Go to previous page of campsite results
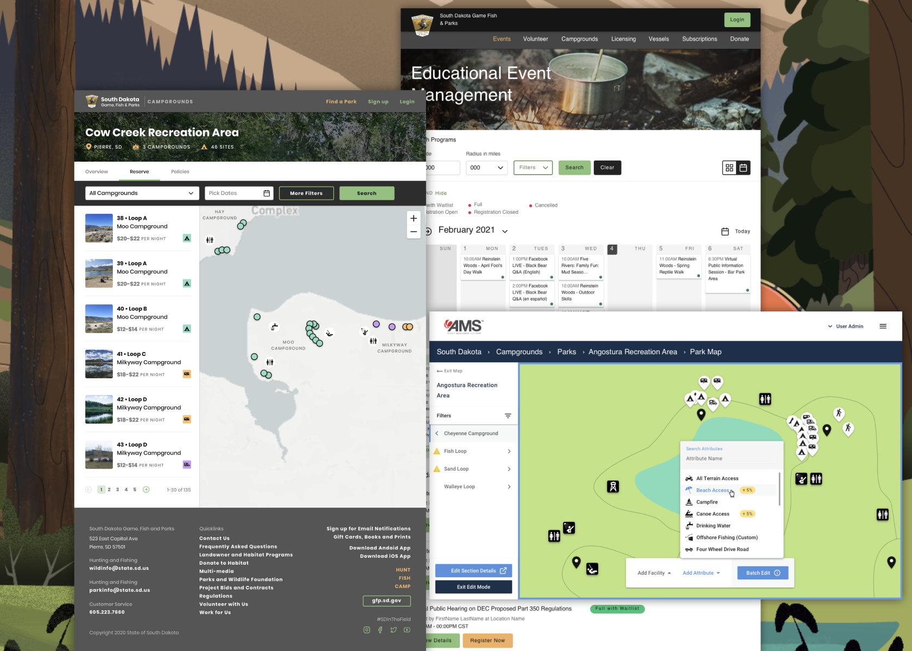Image resolution: width=912 pixels, height=651 pixels. point(88,489)
